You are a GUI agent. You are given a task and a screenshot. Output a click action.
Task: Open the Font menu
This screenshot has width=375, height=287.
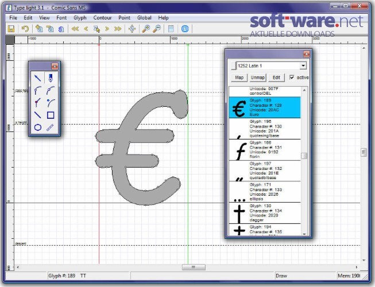pos(61,18)
